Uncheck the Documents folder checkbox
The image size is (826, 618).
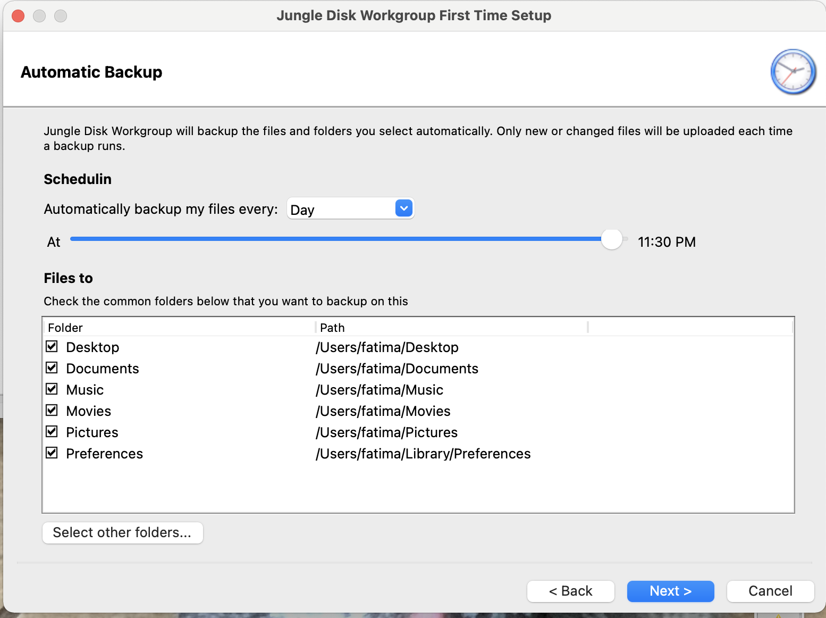pyautogui.click(x=52, y=368)
